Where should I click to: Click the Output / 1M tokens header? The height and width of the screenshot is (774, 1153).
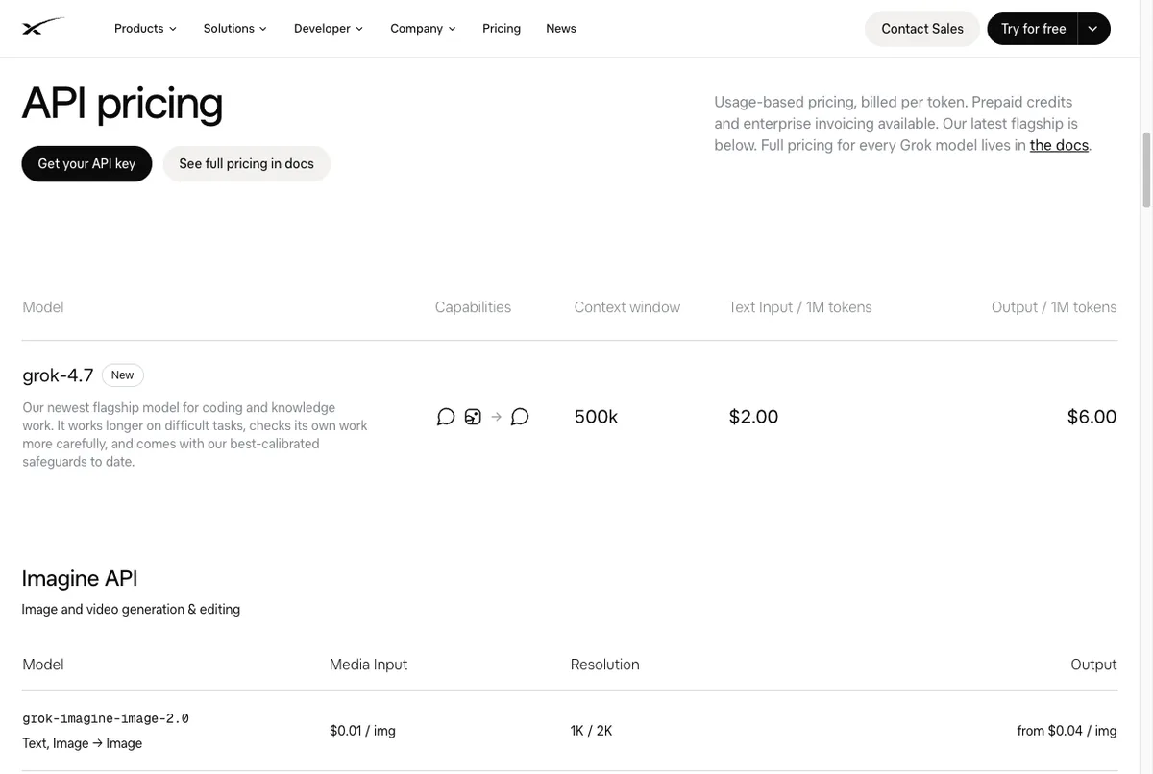(x=1054, y=307)
